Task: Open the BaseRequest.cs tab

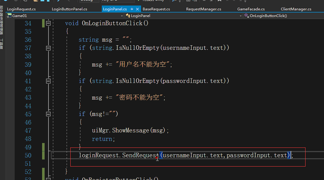Action: [x=156, y=9]
